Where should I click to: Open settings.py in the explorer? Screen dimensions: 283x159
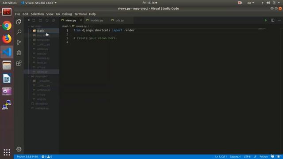coord(43,90)
